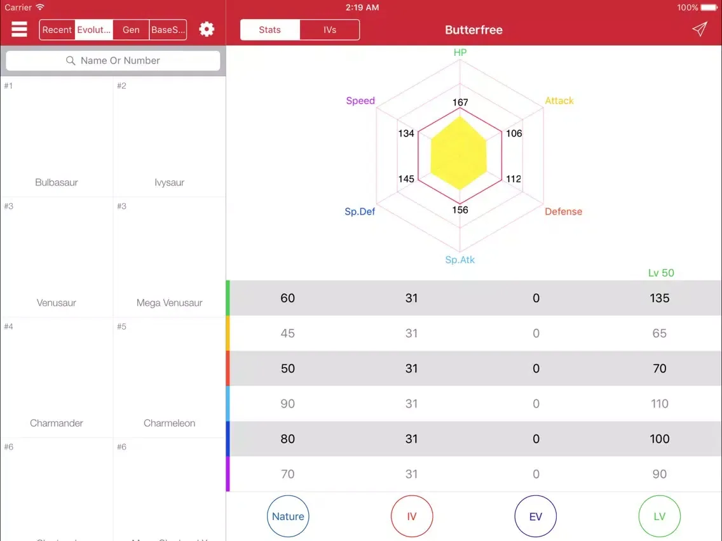
Task: Click the yellow hexagon in radar chart
Action: click(x=459, y=153)
